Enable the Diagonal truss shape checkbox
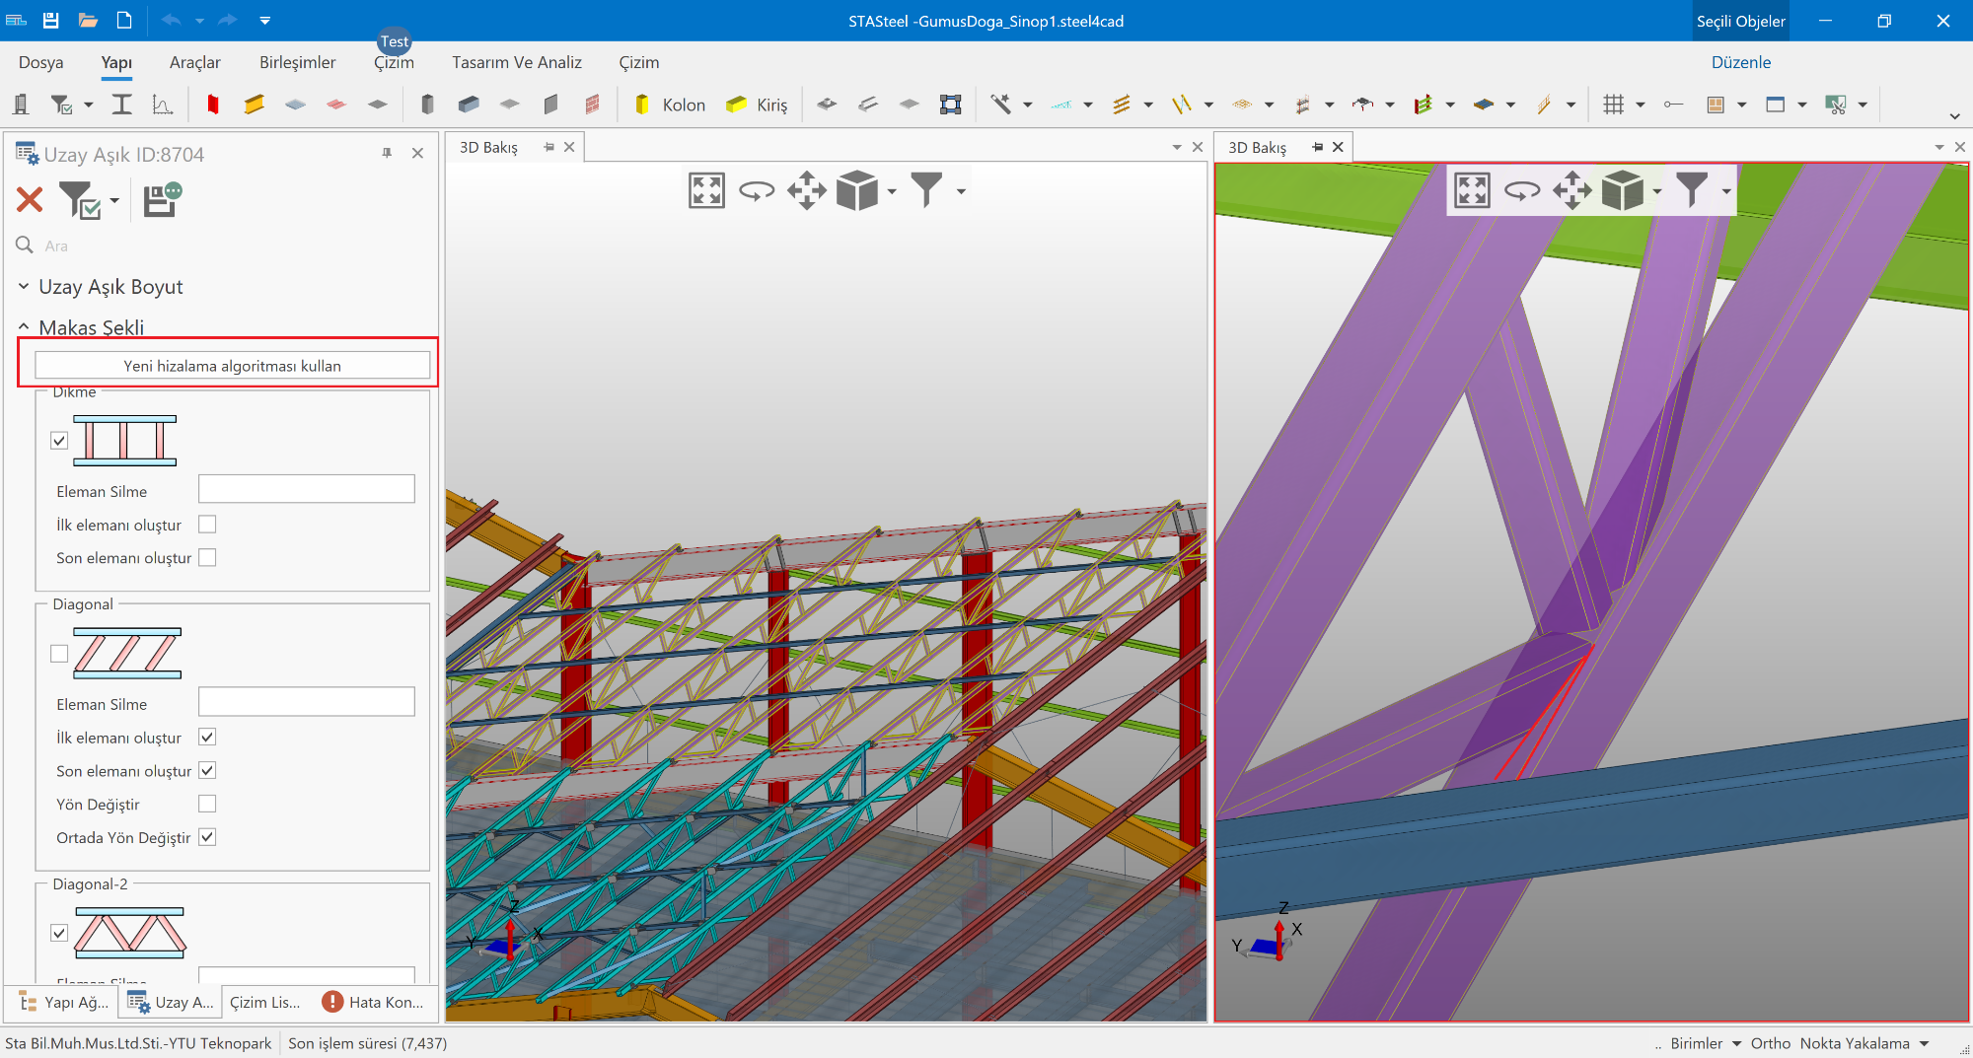The width and height of the screenshot is (1973, 1058). pos(59,654)
